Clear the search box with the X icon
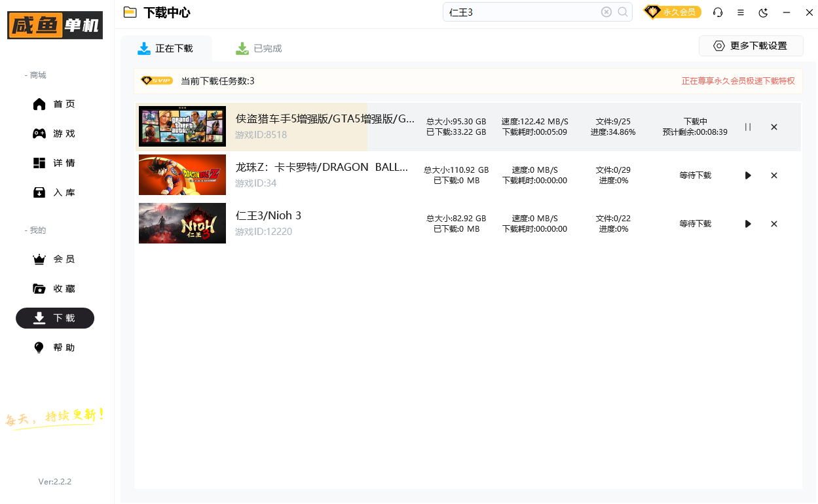Image resolution: width=818 pixels, height=504 pixels. click(x=606, y=12)
